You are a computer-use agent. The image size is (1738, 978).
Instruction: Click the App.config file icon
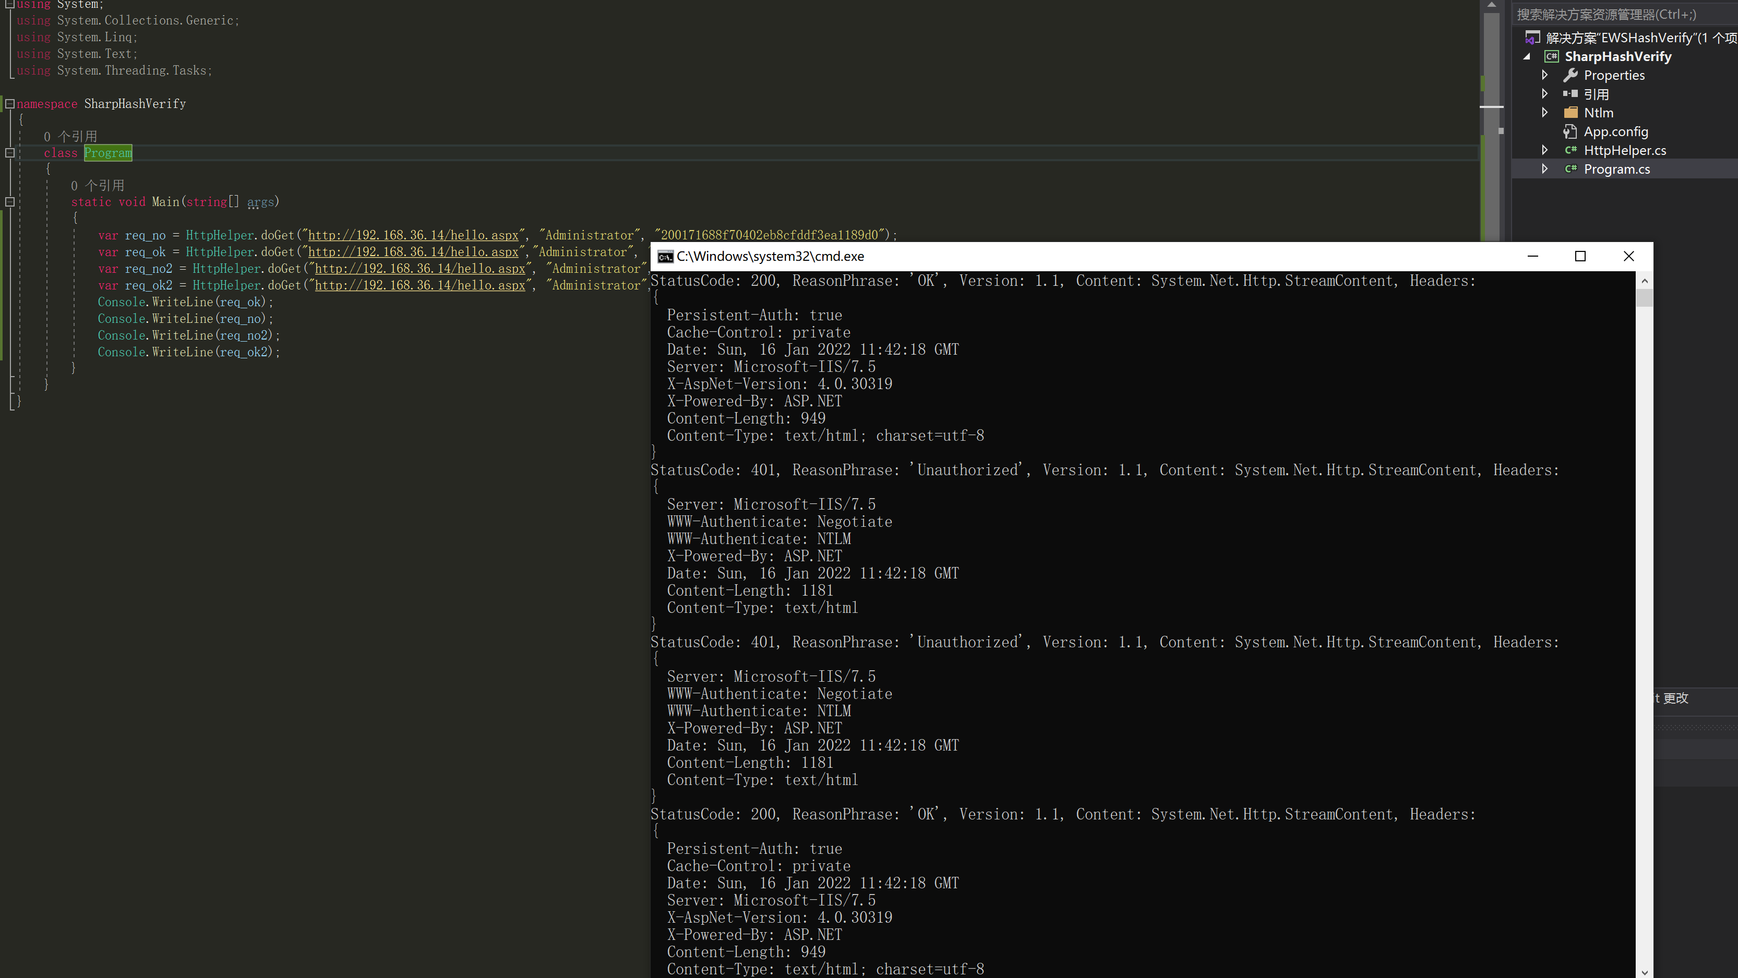click(1570, 131)
